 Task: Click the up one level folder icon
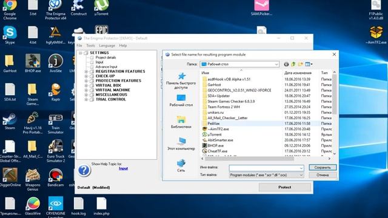[x=293, y=64]
